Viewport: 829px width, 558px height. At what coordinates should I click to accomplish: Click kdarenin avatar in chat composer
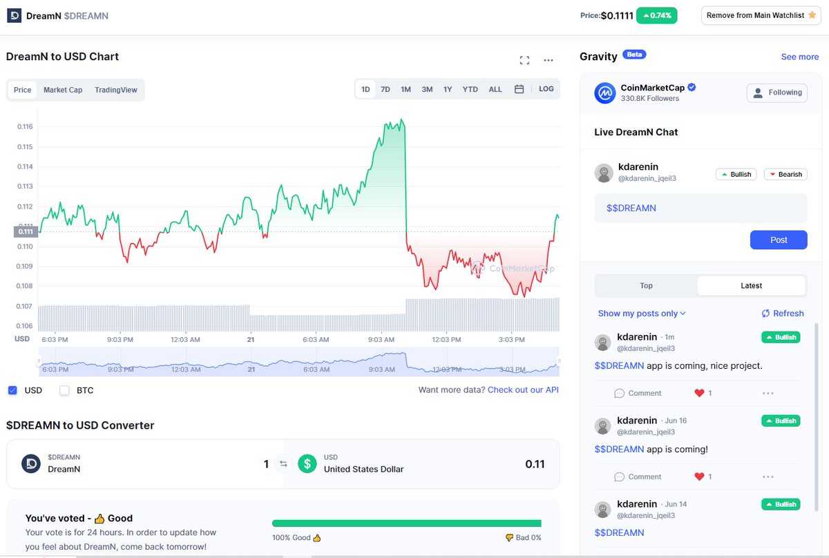(604, 173)
